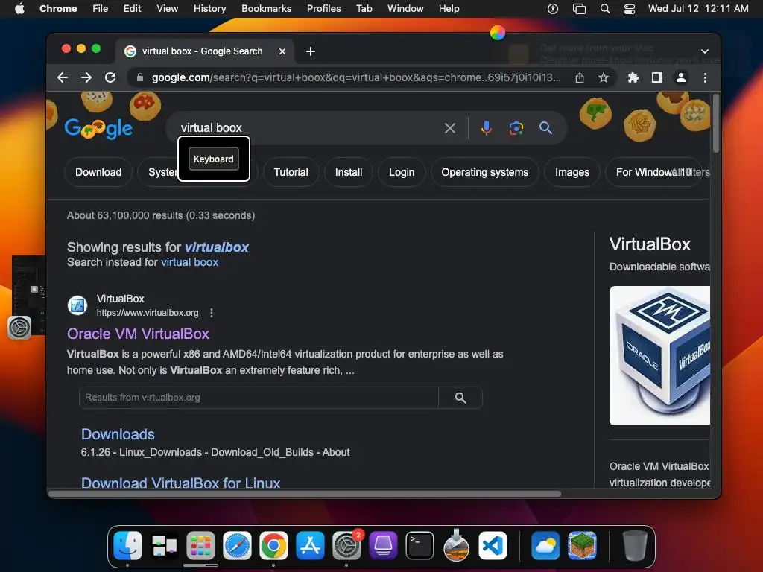The image size is (763, 572).
Task: Open the Oracle VM VirtualBox result link
Action: point(138,334)
